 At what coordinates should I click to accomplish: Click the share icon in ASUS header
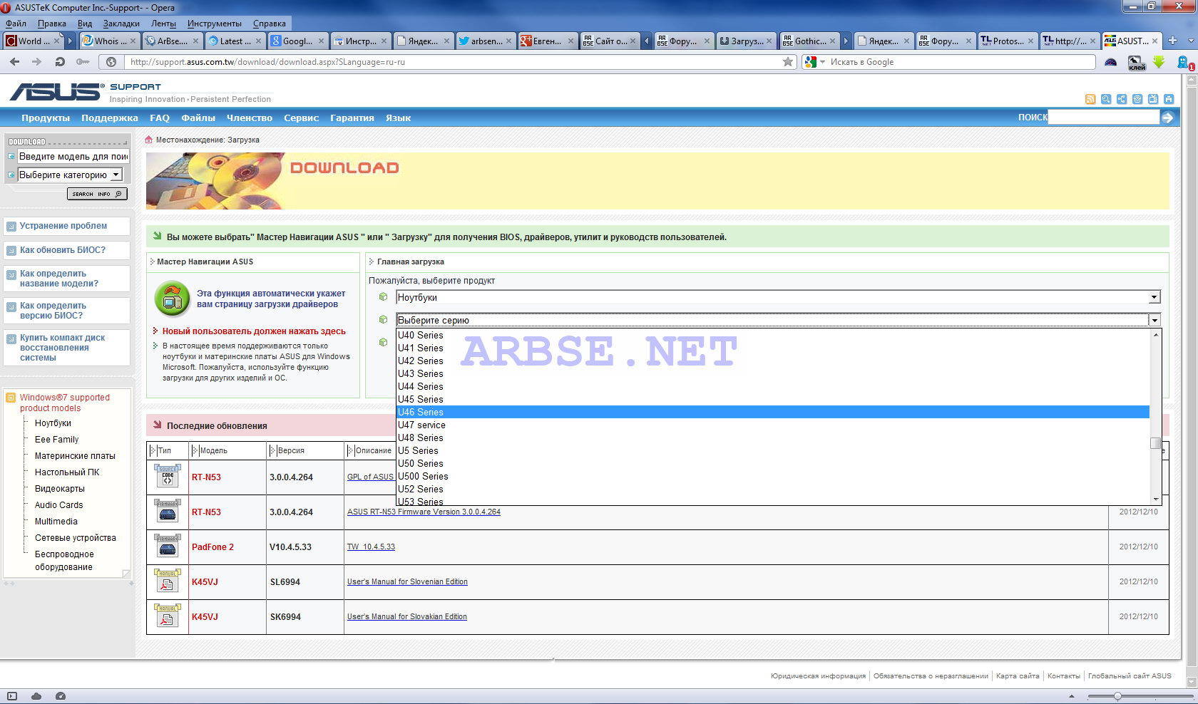coord(1122,99)
